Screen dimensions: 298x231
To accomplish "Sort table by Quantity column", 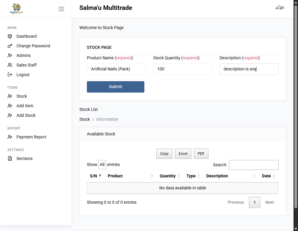I will coord(170,176).
